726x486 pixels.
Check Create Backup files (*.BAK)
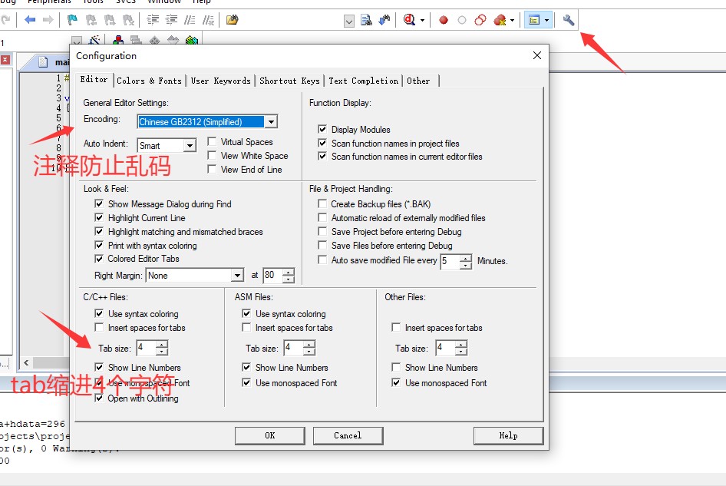[x=322, y=204]
